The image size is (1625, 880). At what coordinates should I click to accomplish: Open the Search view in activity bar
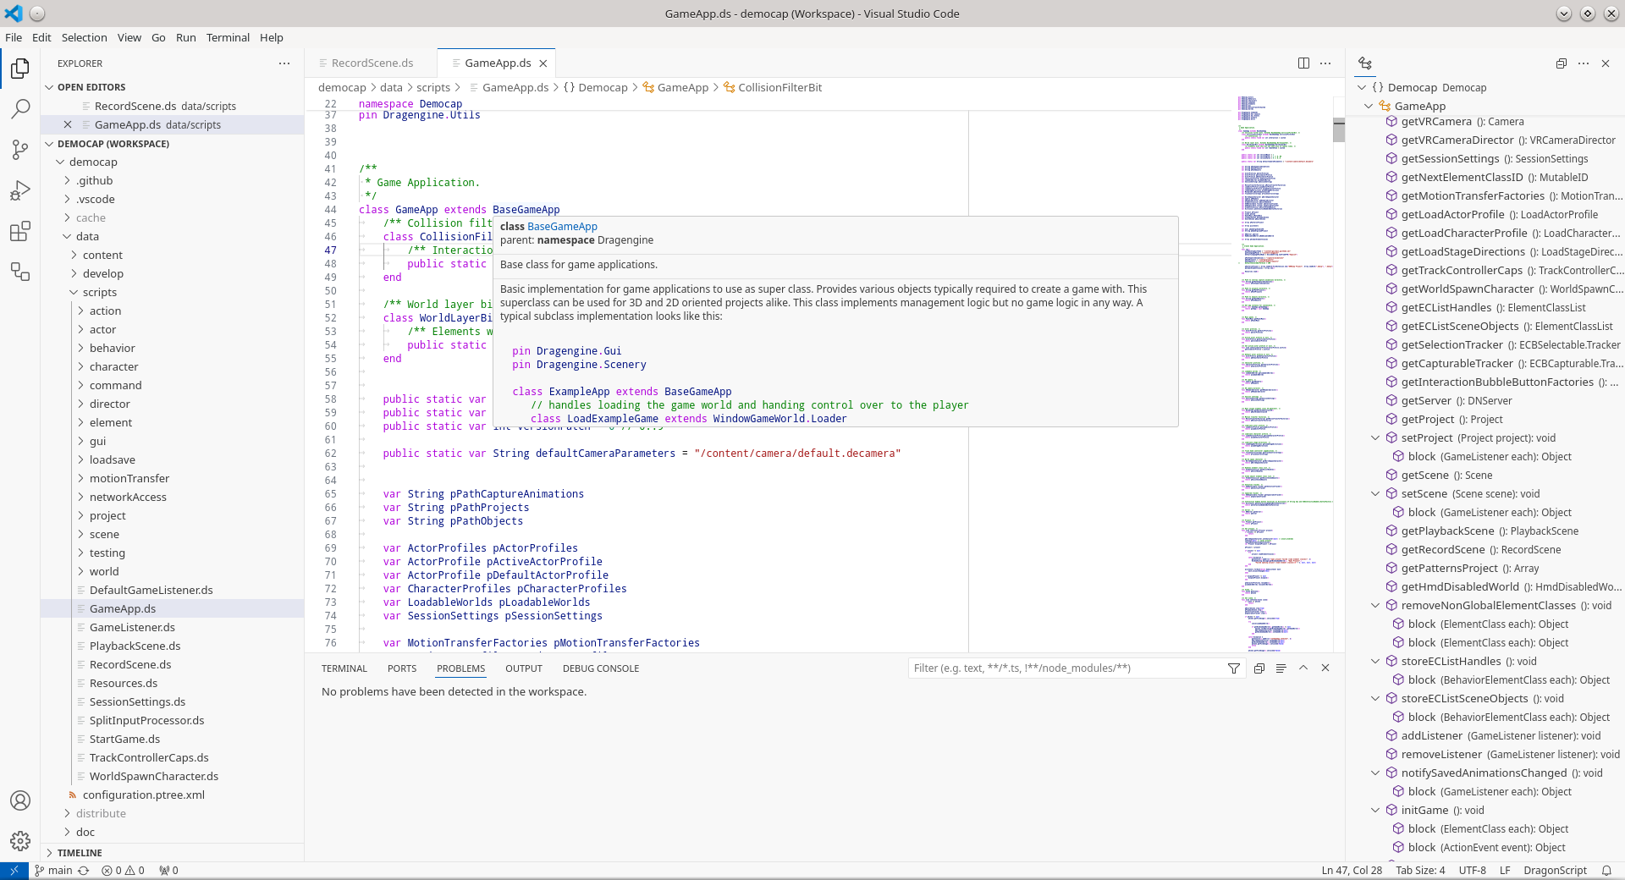[20, 108]
